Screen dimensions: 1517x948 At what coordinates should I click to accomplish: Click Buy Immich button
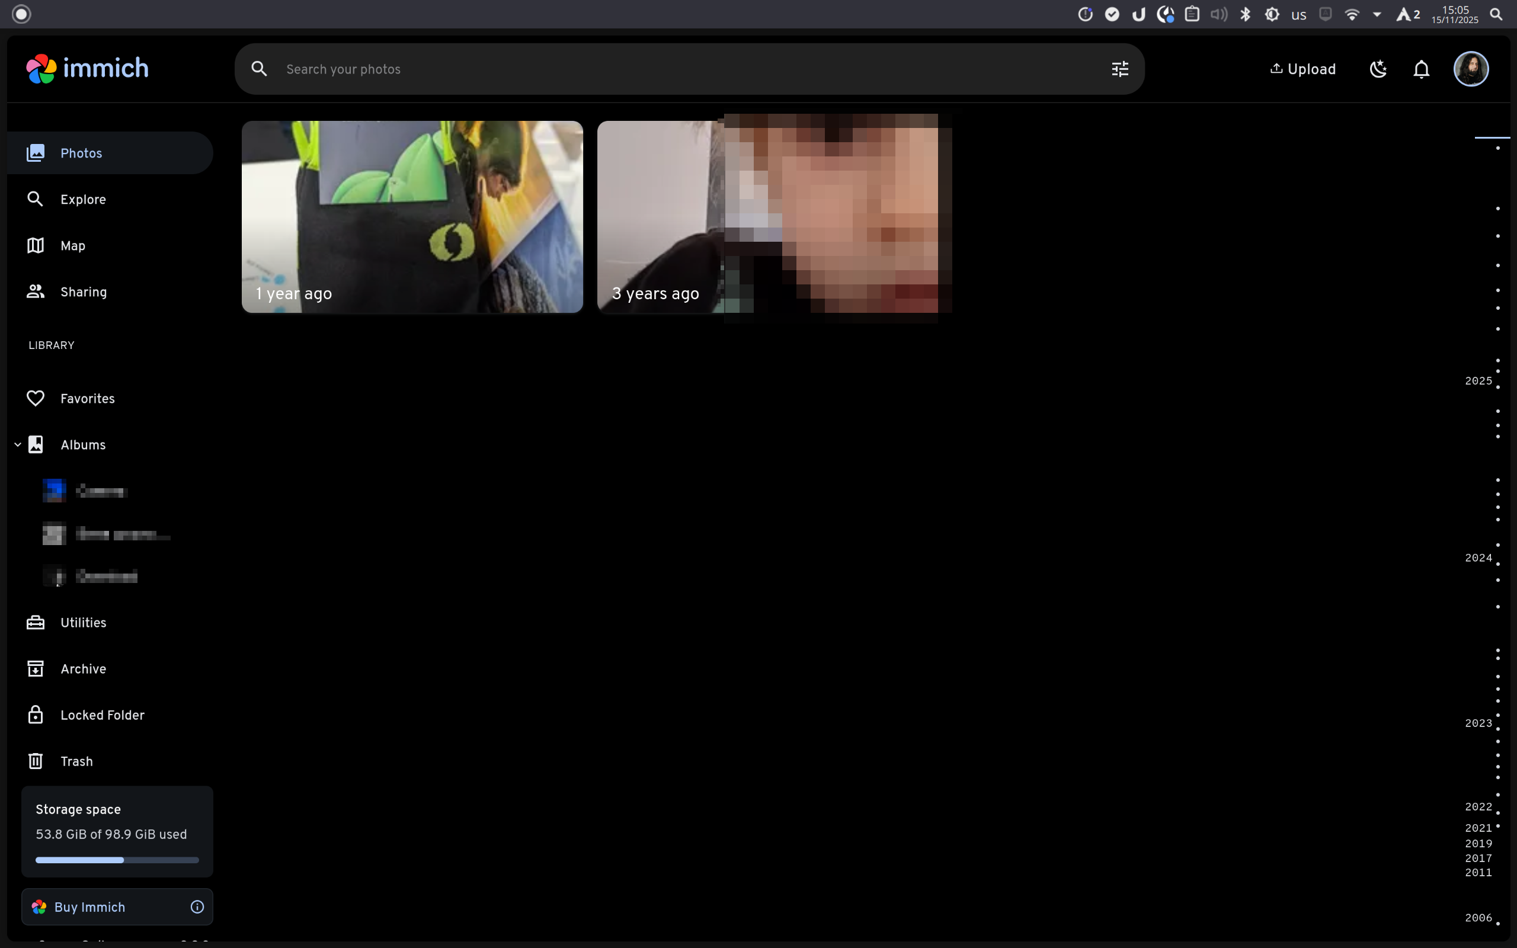click(89, 907)
